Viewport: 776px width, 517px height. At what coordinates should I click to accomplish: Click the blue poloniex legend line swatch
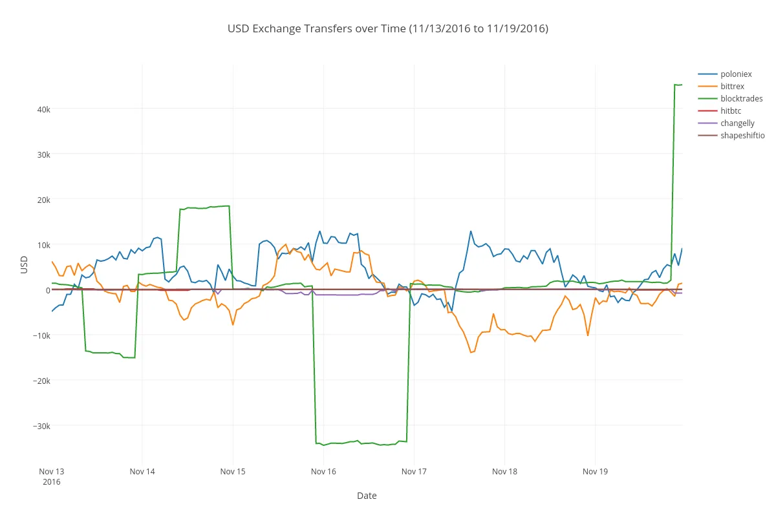pyautogui.click(x=707, y=74)
